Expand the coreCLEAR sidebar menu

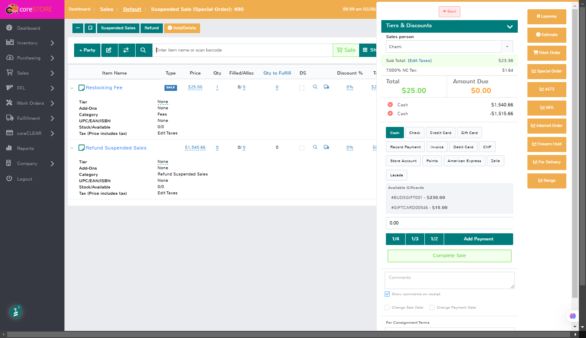tap(52, 134)
